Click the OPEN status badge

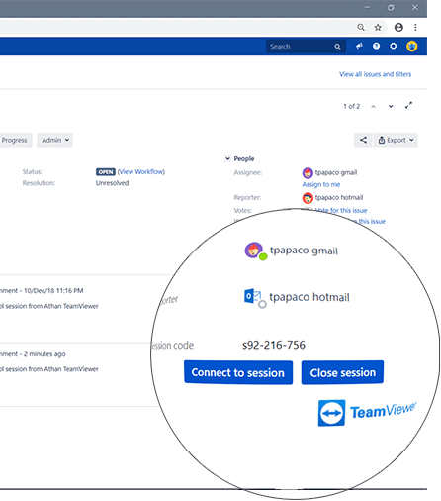[106, 172]
